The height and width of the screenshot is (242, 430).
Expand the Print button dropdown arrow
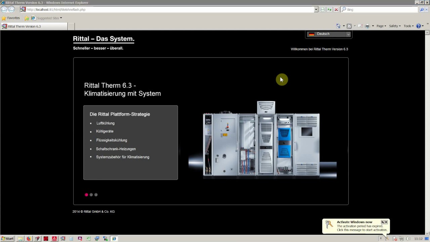[x=373, y=26]
